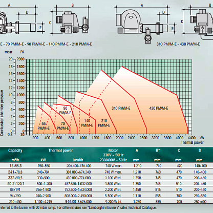
Task: Click the capacity cell '94÷290'
Action: point(15,196)
